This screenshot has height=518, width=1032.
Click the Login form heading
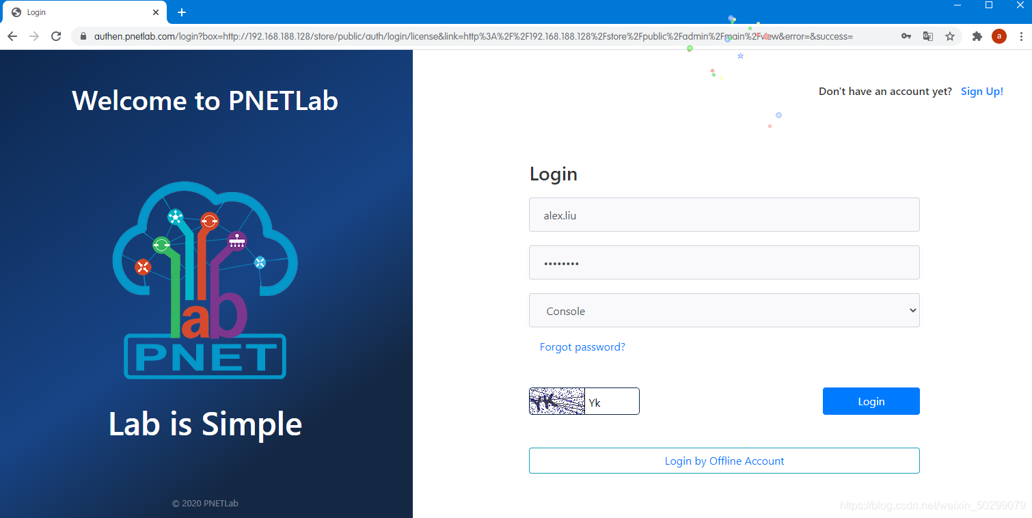(x=554, y=174)
